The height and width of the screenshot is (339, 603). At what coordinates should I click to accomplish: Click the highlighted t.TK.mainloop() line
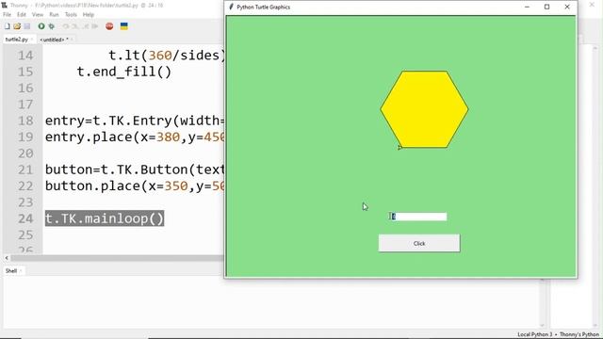105,218
